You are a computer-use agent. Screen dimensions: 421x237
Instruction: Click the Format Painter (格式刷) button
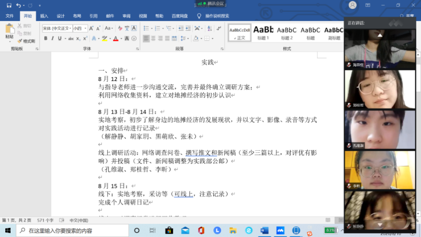tap(26, 41)
